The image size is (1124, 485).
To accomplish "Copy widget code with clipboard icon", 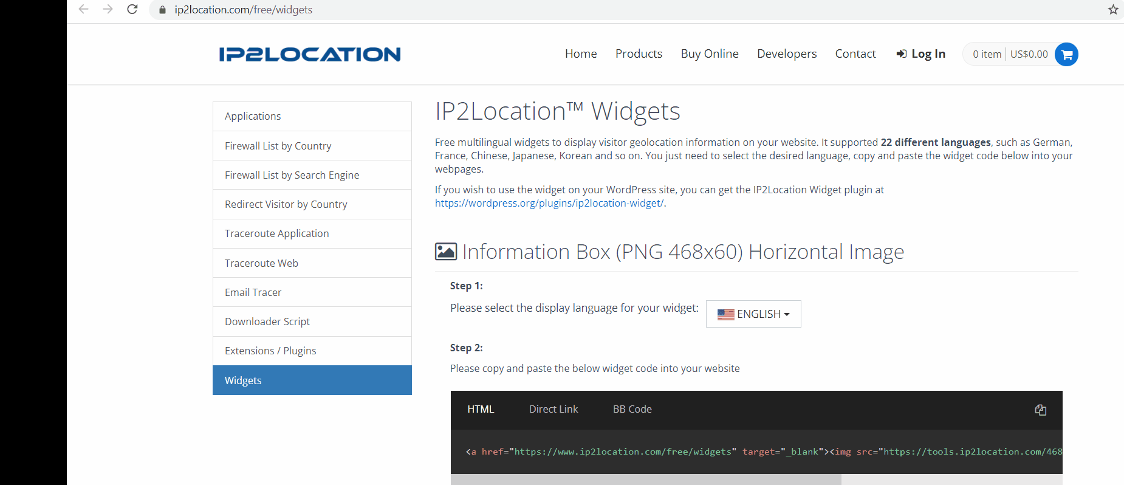I will click(x=1040, y=410).
